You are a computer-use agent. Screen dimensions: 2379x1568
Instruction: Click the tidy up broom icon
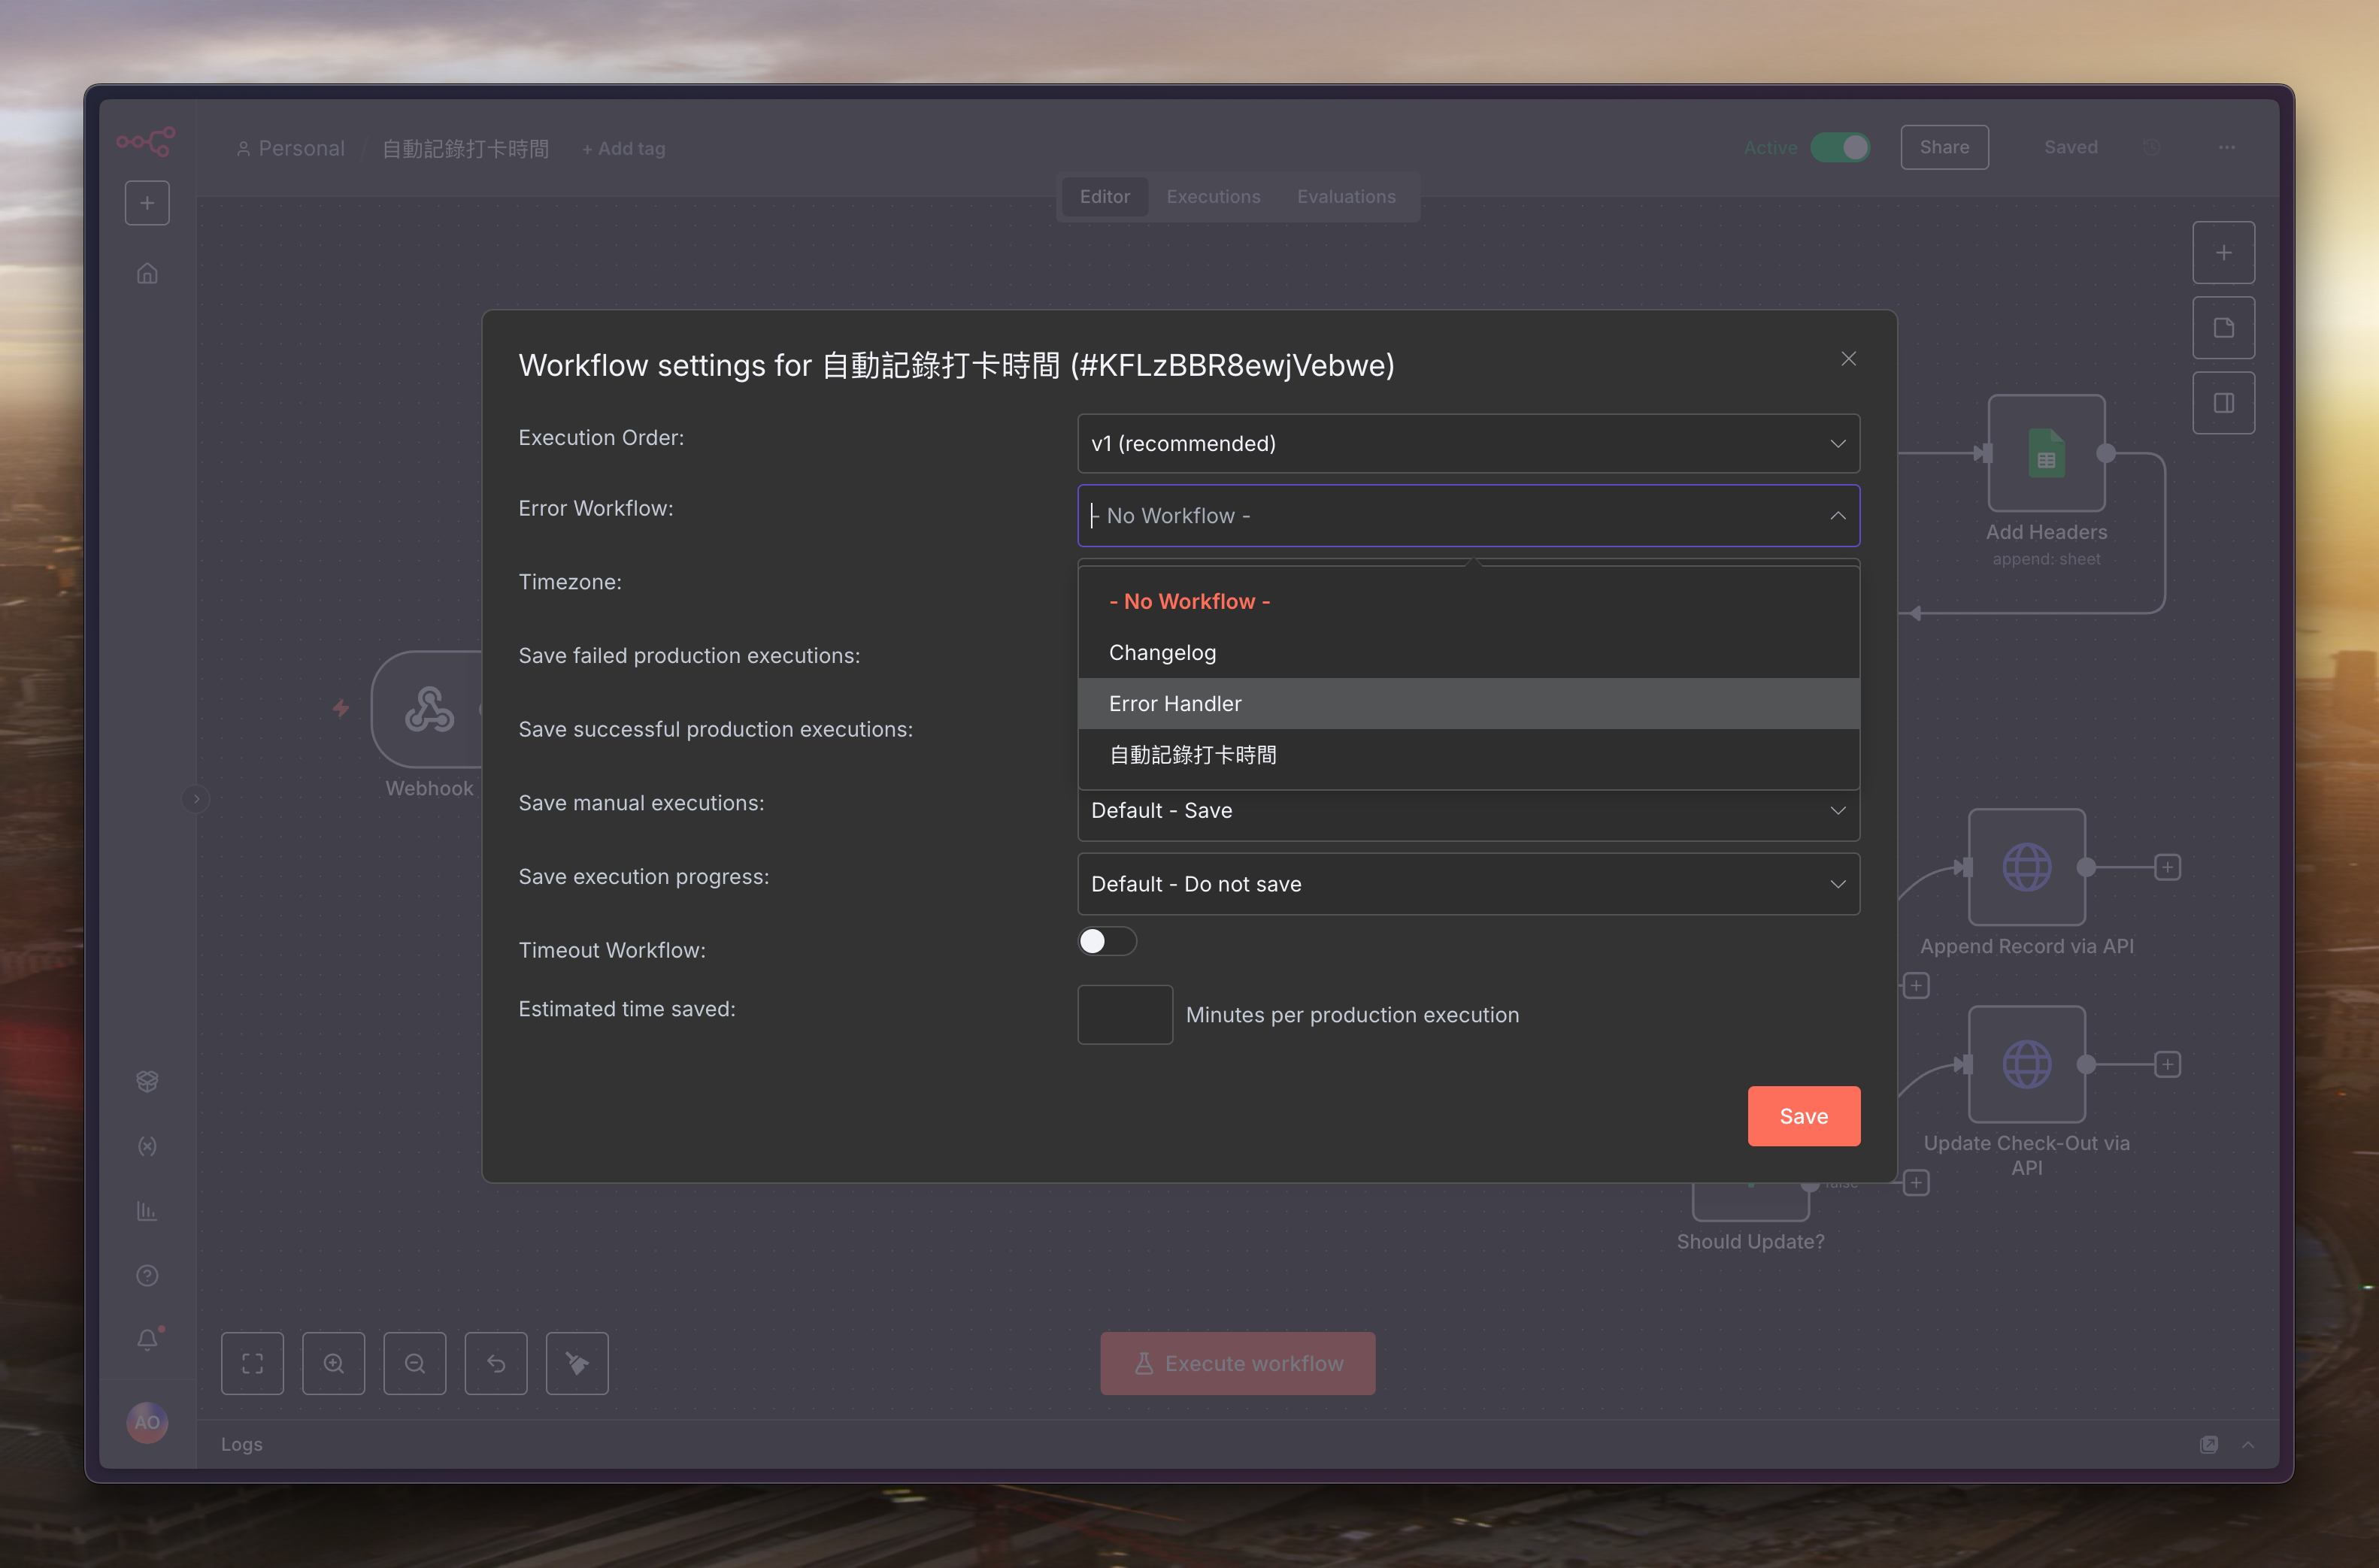coord(577,1363)
